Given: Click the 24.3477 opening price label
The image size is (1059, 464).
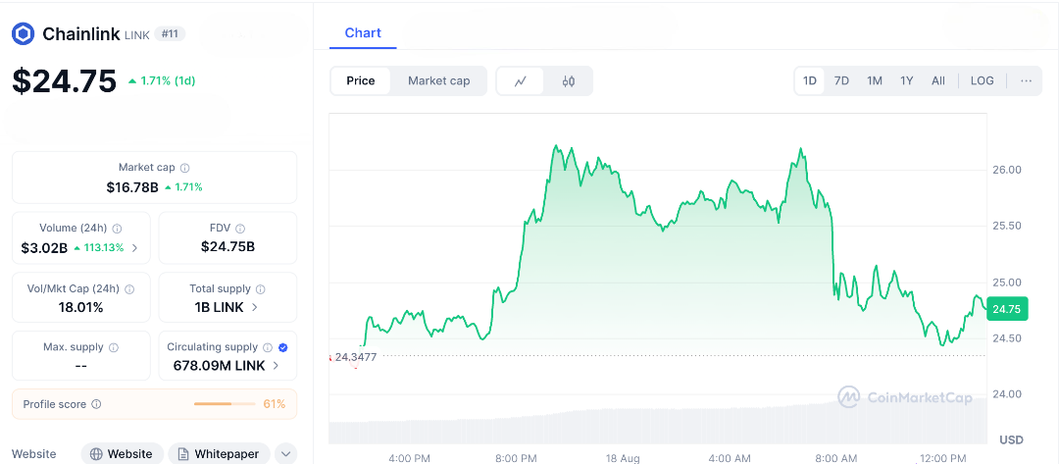Looking at the screenshot, I should tap(355, 357).
